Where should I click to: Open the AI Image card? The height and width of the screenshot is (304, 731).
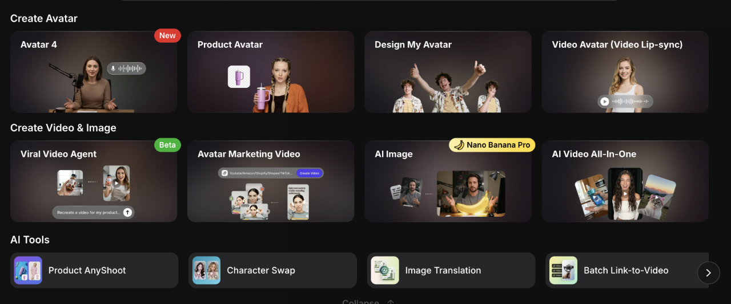[448, 181]
